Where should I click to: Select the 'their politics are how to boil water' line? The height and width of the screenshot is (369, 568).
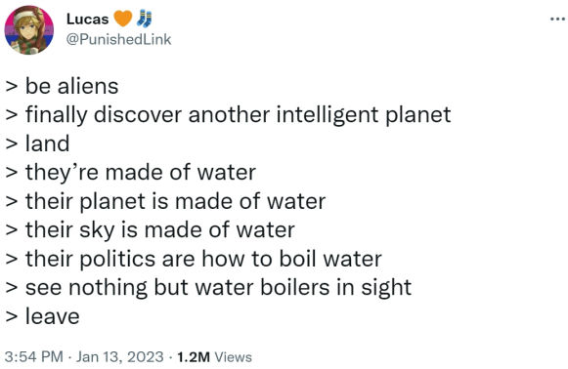point(203,259)
